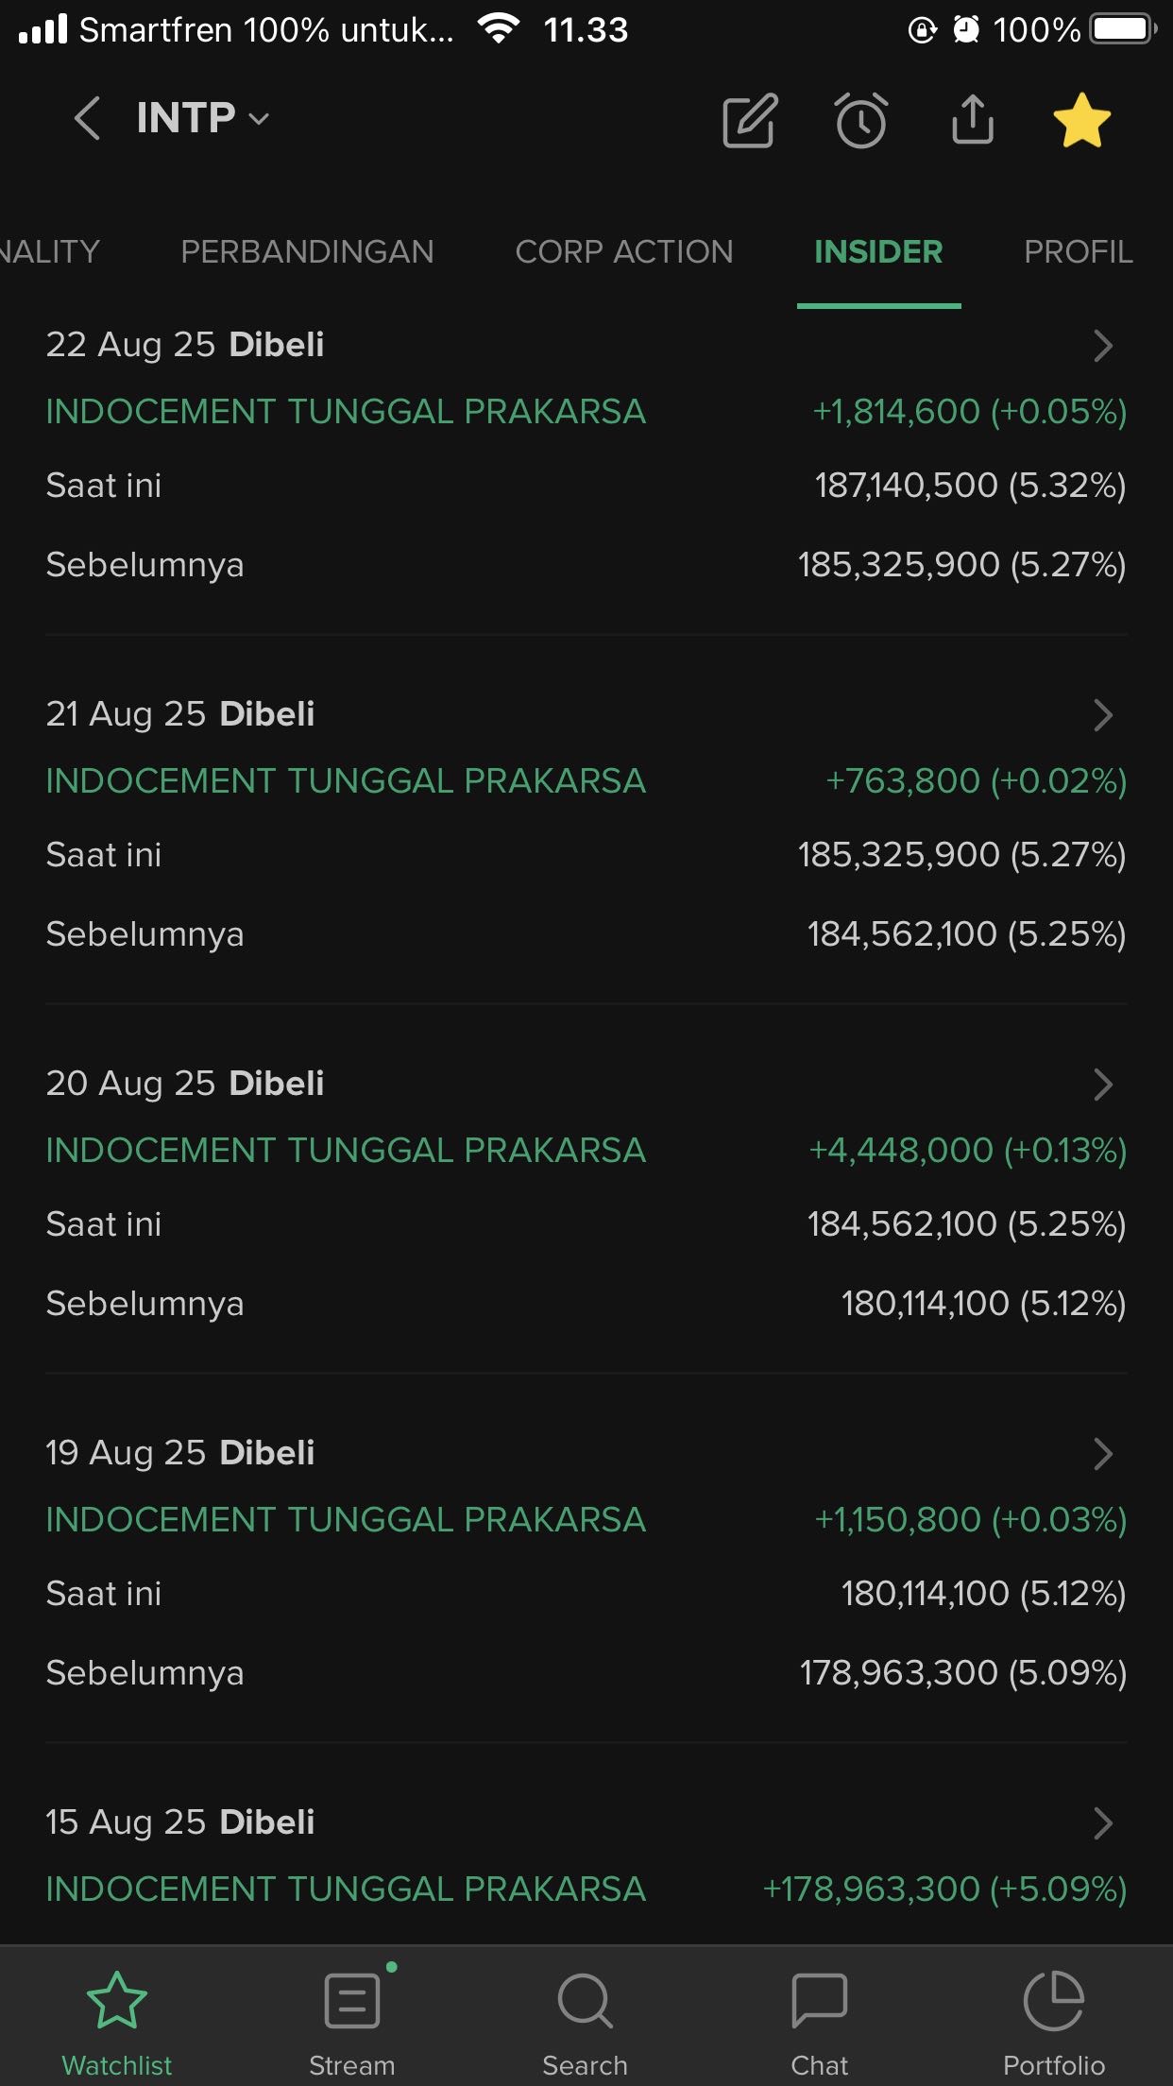Toggle the yellow favorite star
The image size is (1173, 2086).
click(1081, 120)
